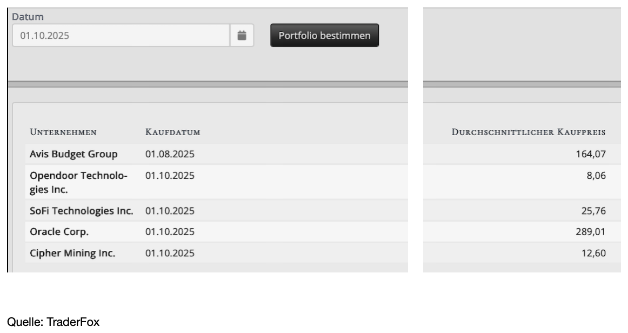Click the Quelle: TraderFox source caption
Screen dimensions: 628x333
pos(54,322)
